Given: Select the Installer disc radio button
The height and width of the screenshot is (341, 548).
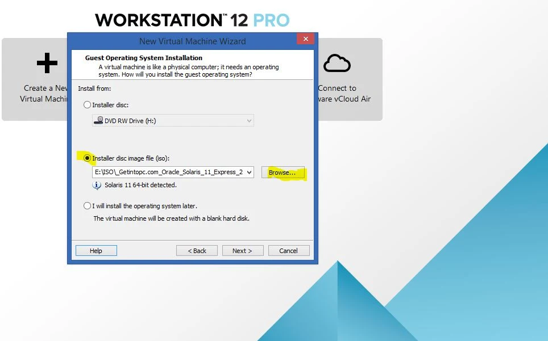Looking at the screenshot, I should point(87,104).
